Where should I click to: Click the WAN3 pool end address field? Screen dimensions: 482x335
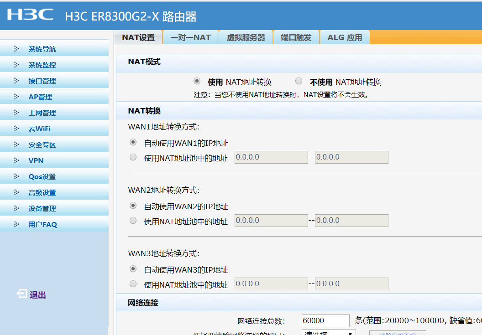(x=351, y=283)
